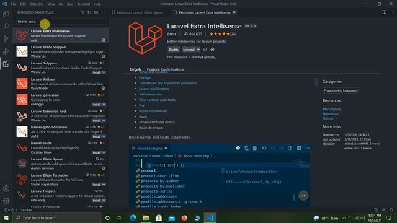Split the editor to the right
The width and height of the screenshot is (397, 223).
tap(385, 12)
